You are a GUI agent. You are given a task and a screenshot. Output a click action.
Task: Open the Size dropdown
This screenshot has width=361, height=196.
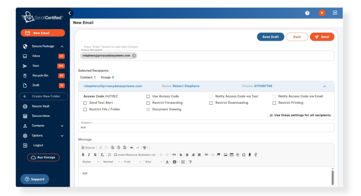coord(153,162)
